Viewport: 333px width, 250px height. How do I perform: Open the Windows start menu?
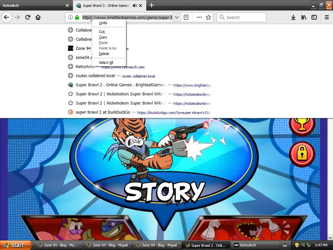[16, 245]
